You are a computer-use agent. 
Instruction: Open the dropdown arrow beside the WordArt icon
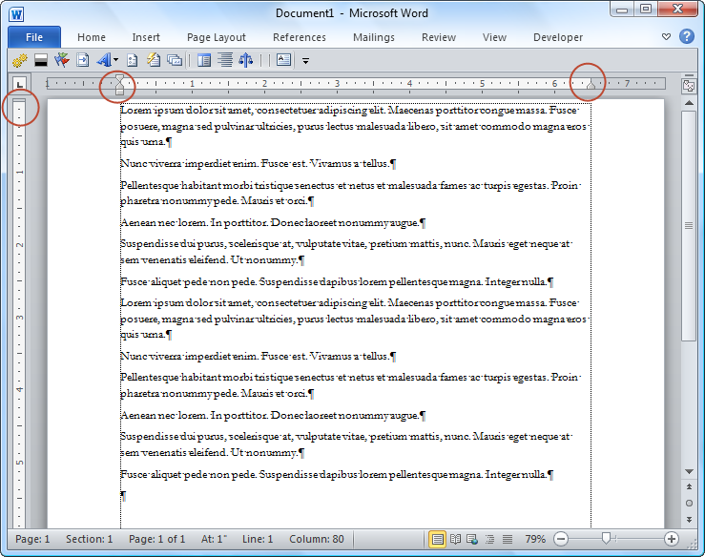116,60
